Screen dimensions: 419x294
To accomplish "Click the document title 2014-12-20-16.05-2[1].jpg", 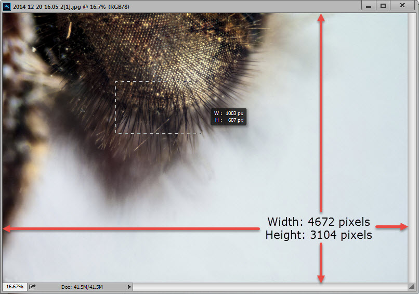I will [47, 7].
